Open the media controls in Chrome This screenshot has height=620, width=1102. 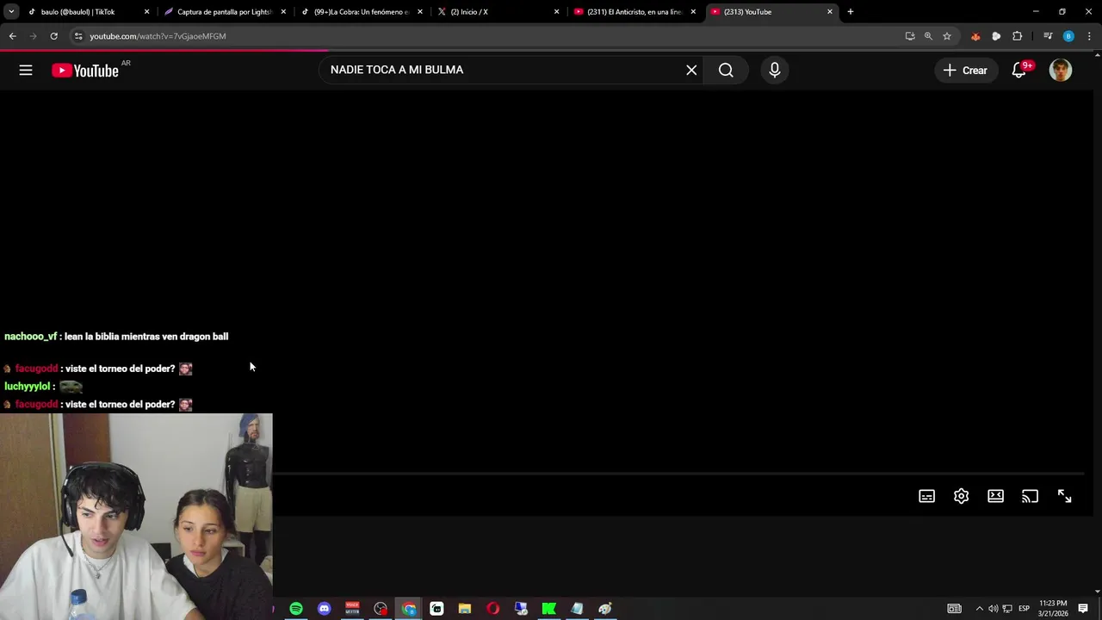coord(1048,36)
